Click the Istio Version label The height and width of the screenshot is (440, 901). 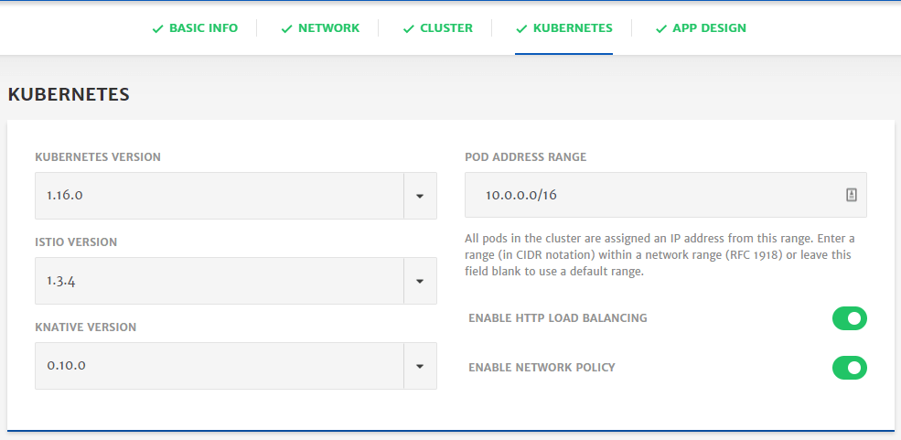pos(76,241)
